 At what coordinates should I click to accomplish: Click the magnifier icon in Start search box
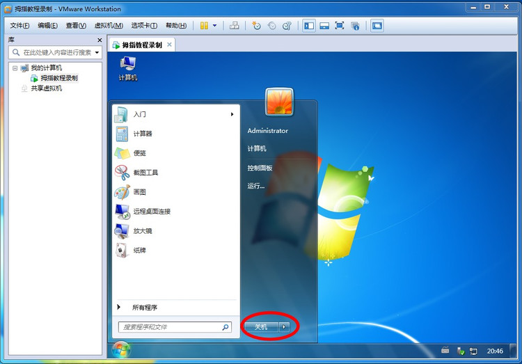tap(226, 327)
